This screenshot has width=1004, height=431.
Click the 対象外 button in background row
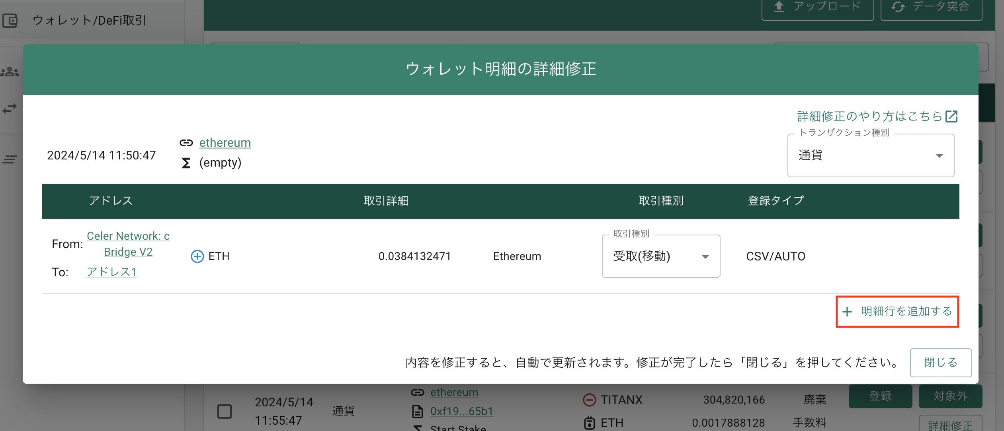[x=950, y=396]
